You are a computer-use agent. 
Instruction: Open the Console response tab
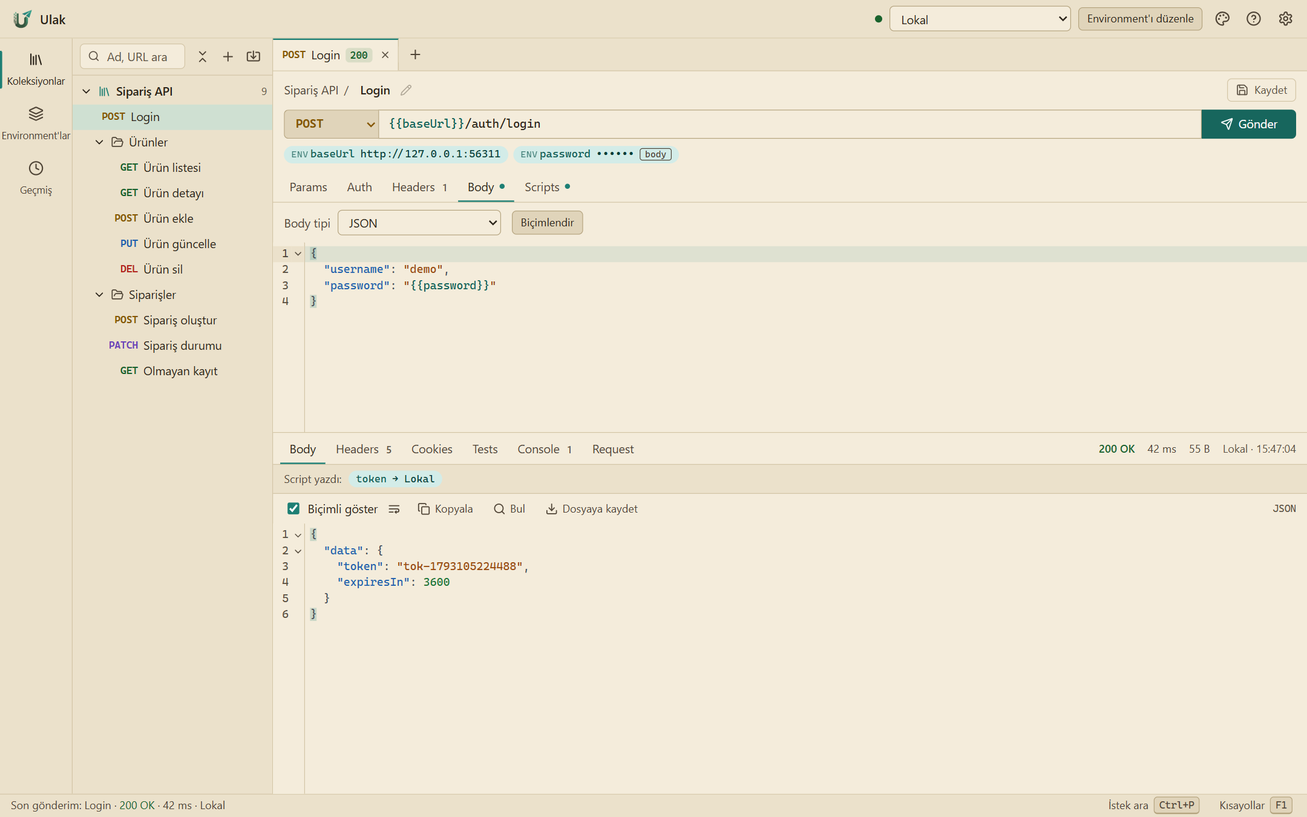[x=545, y=449]
